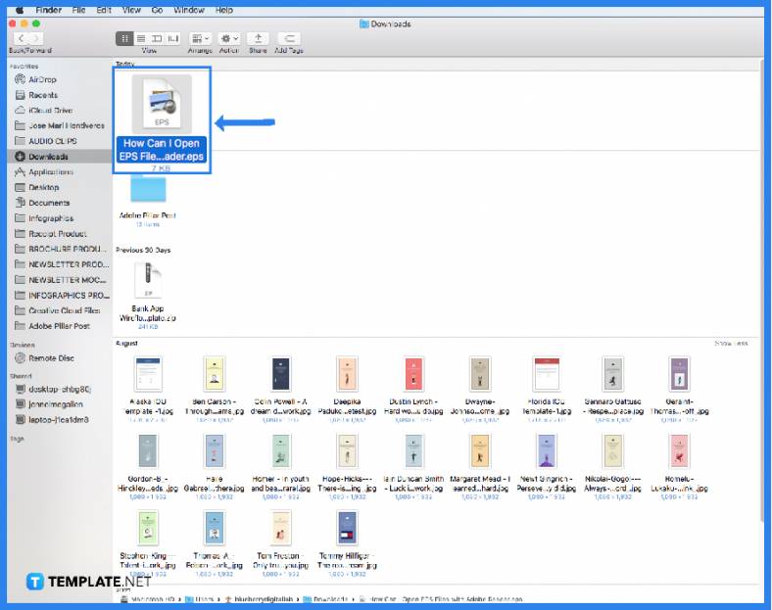Open the Window menu
The width and height of the screenshot is (772, 610).
click(188, 10)
